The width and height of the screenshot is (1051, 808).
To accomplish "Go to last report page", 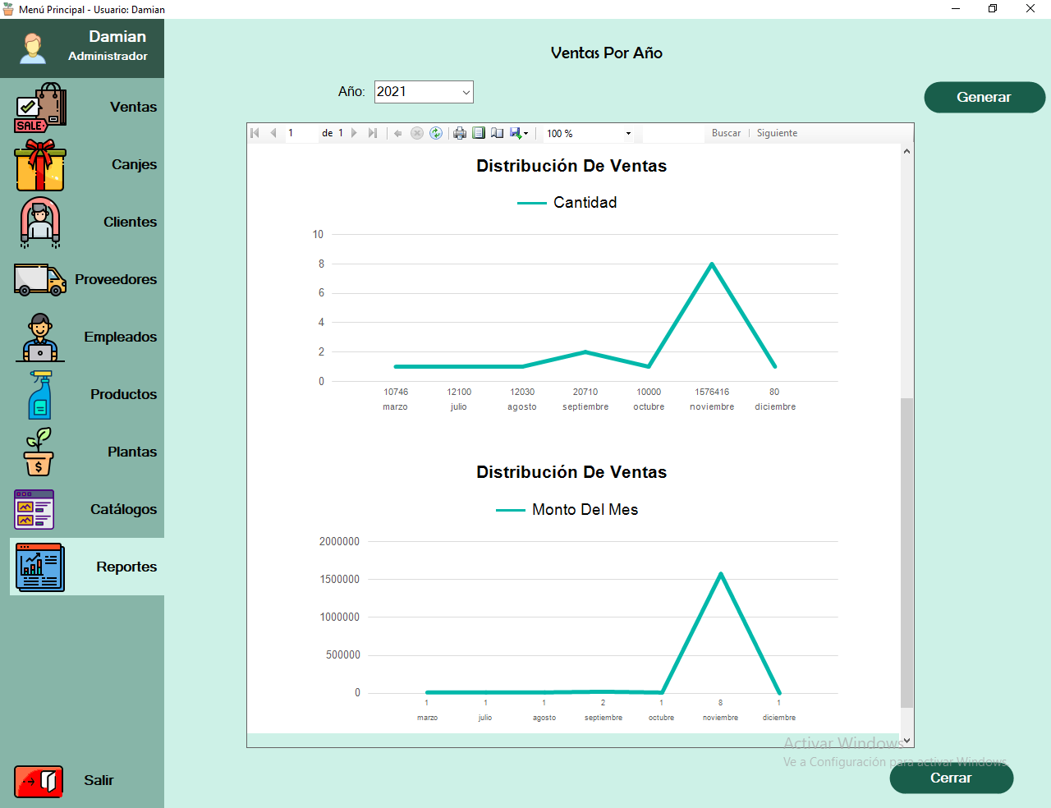I will click(373, 133).
